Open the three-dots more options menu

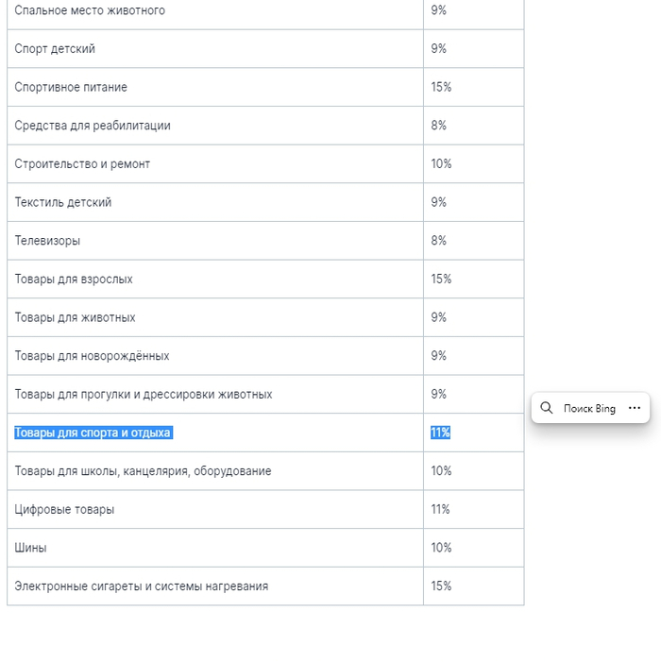[x=635, y=408]
